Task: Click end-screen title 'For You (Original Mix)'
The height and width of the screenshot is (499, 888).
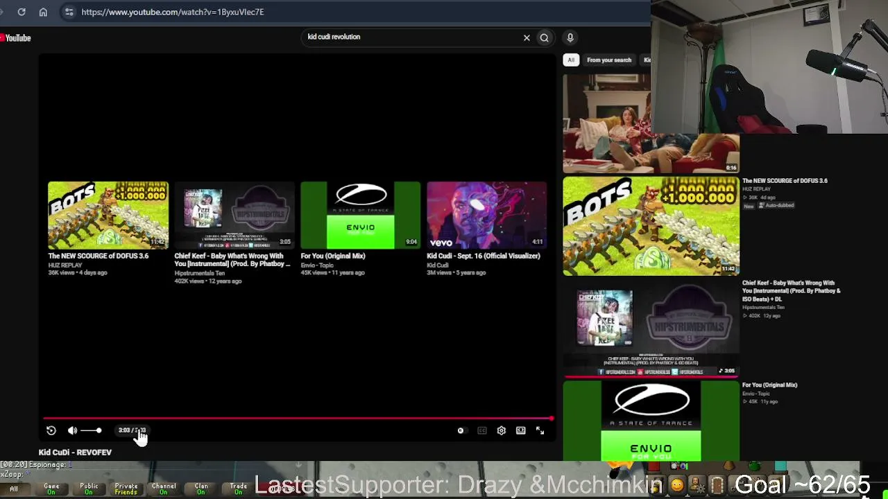Action: pyautogui.click(x=333, y=256)
